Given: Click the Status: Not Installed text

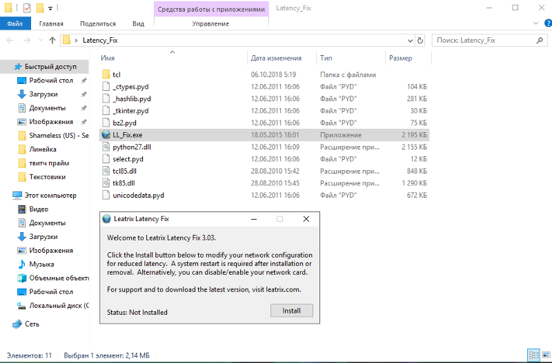Looking at the screenshot, I should (x=137, y=313).
